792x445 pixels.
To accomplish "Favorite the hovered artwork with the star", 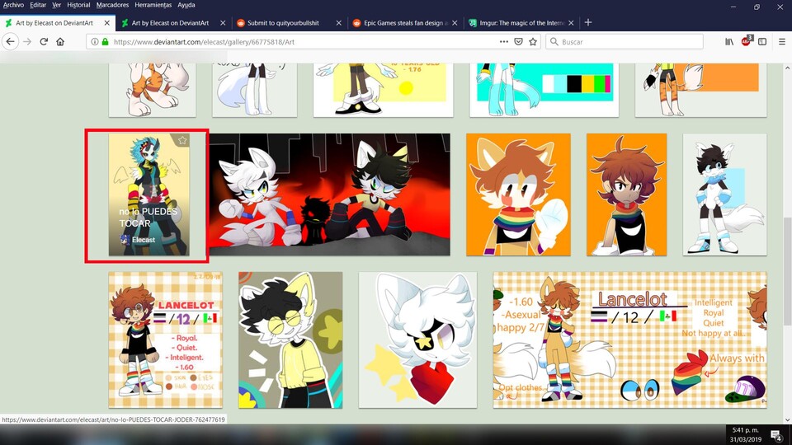I will click(182, 141).
